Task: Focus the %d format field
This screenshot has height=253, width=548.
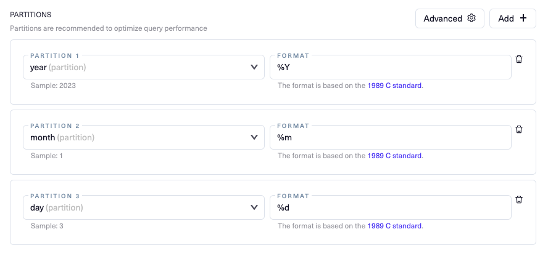Action: [390, 207]
